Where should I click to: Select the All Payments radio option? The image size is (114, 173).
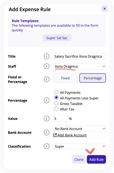point(56,92)
